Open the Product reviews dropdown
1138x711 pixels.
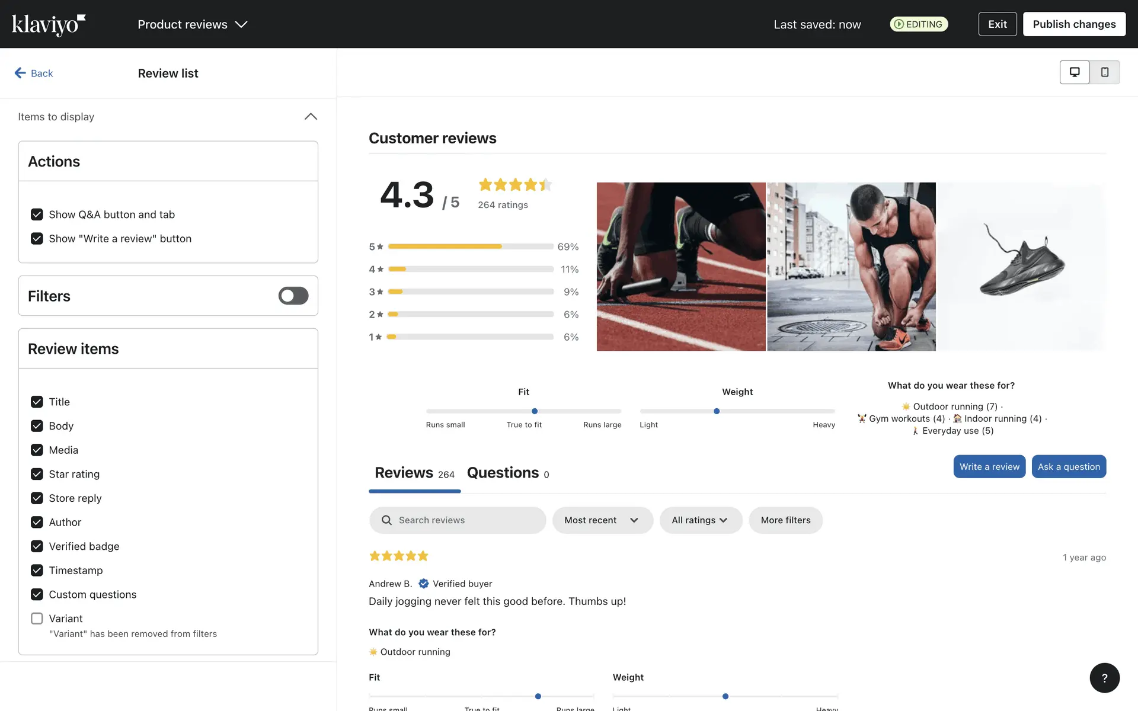coord(192,24)
